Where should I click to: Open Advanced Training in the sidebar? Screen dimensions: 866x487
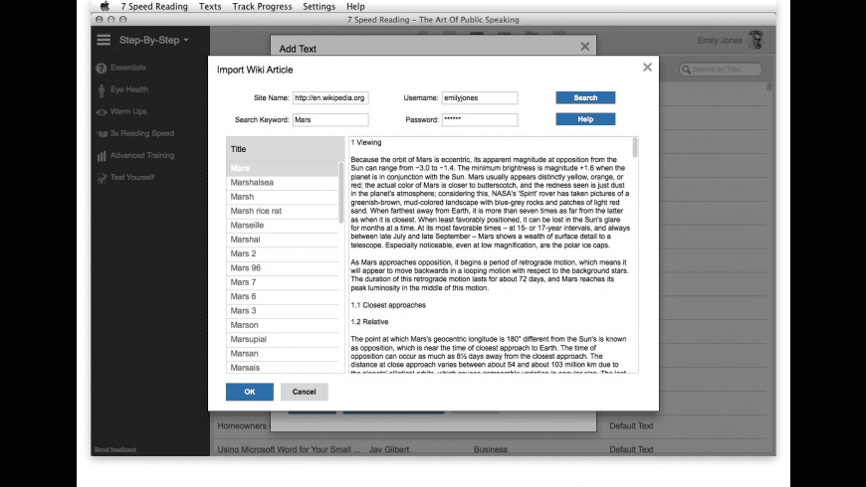click(142, 155)
